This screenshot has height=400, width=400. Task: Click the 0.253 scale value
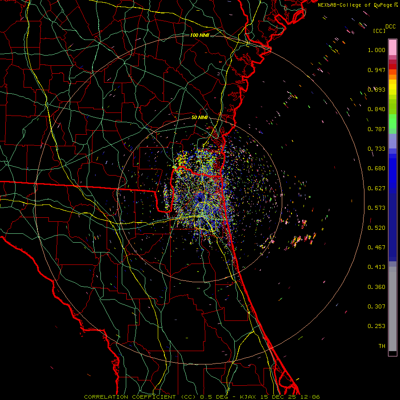pyautogui.click(x=376, y=326)
